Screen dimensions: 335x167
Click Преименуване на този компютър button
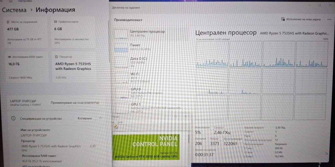(x=75, y=103)
